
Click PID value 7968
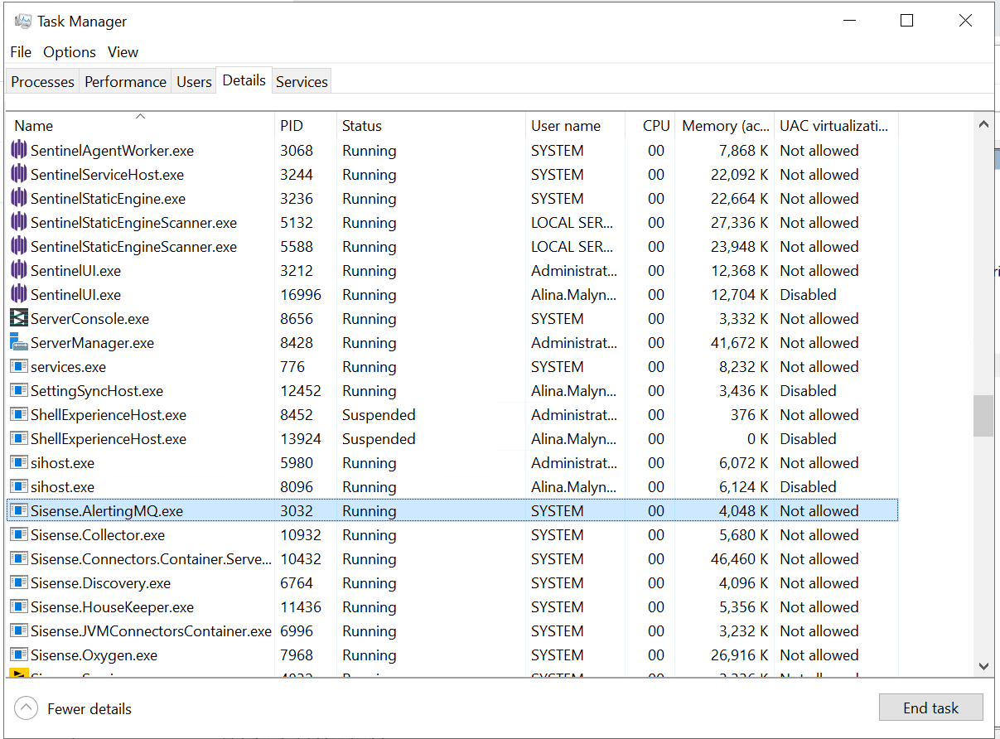(x=297, y=655)
